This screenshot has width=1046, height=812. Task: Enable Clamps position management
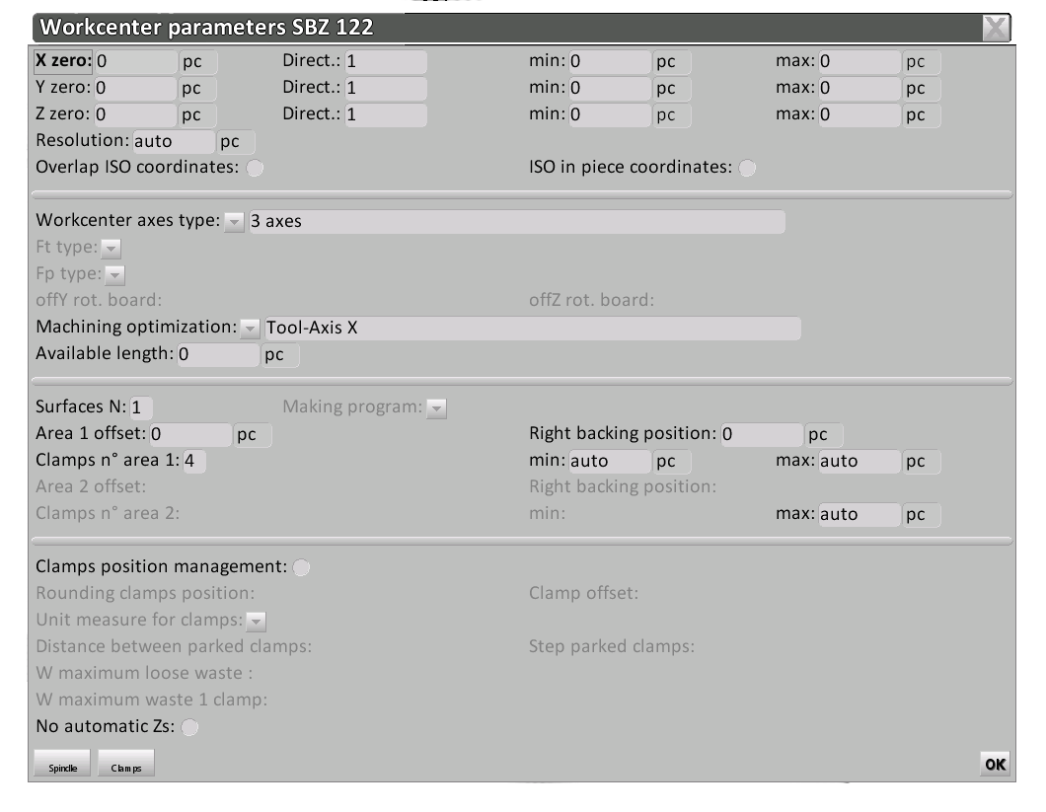pos(301,567)
